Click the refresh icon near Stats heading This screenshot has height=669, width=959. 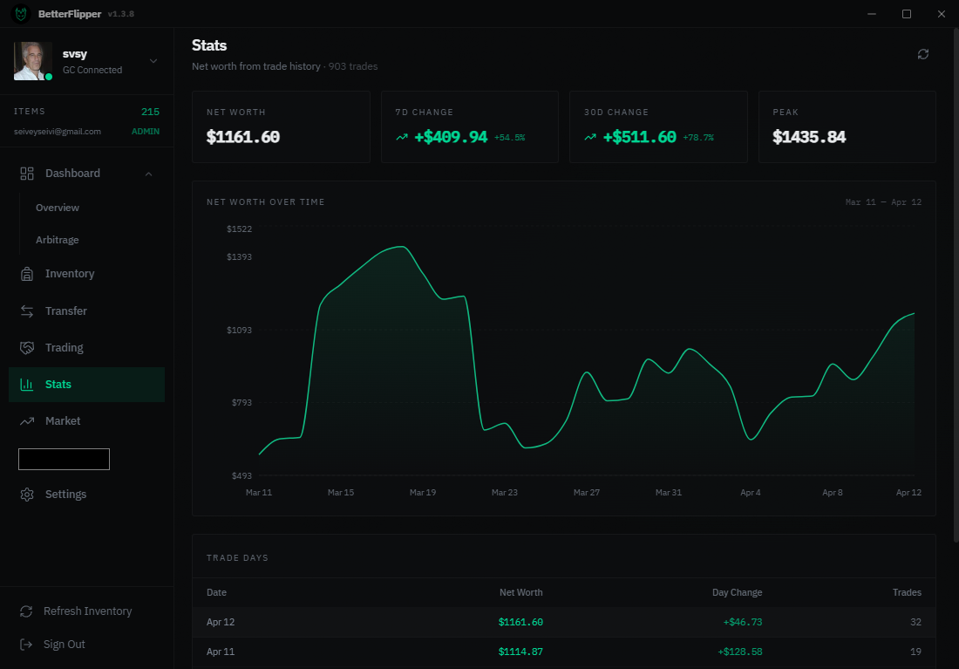coord(923,54)
